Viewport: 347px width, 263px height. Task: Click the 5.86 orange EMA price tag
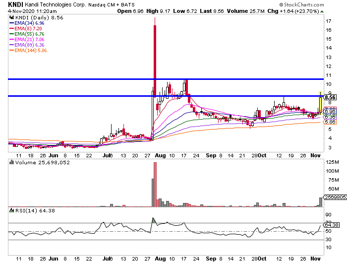330,122
